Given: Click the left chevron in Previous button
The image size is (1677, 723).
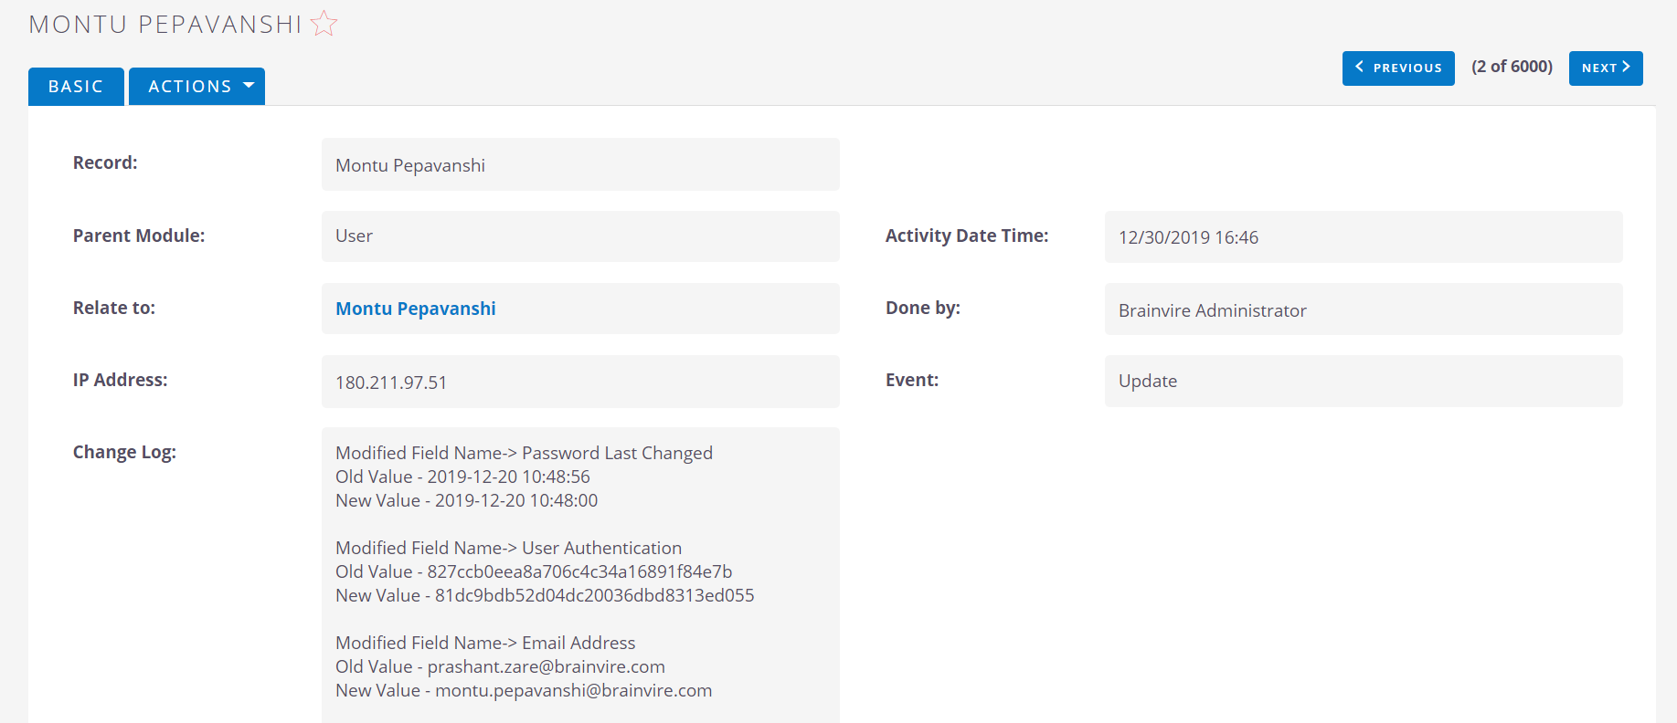Looking at the screenshot, I should tap(1359, 67).
